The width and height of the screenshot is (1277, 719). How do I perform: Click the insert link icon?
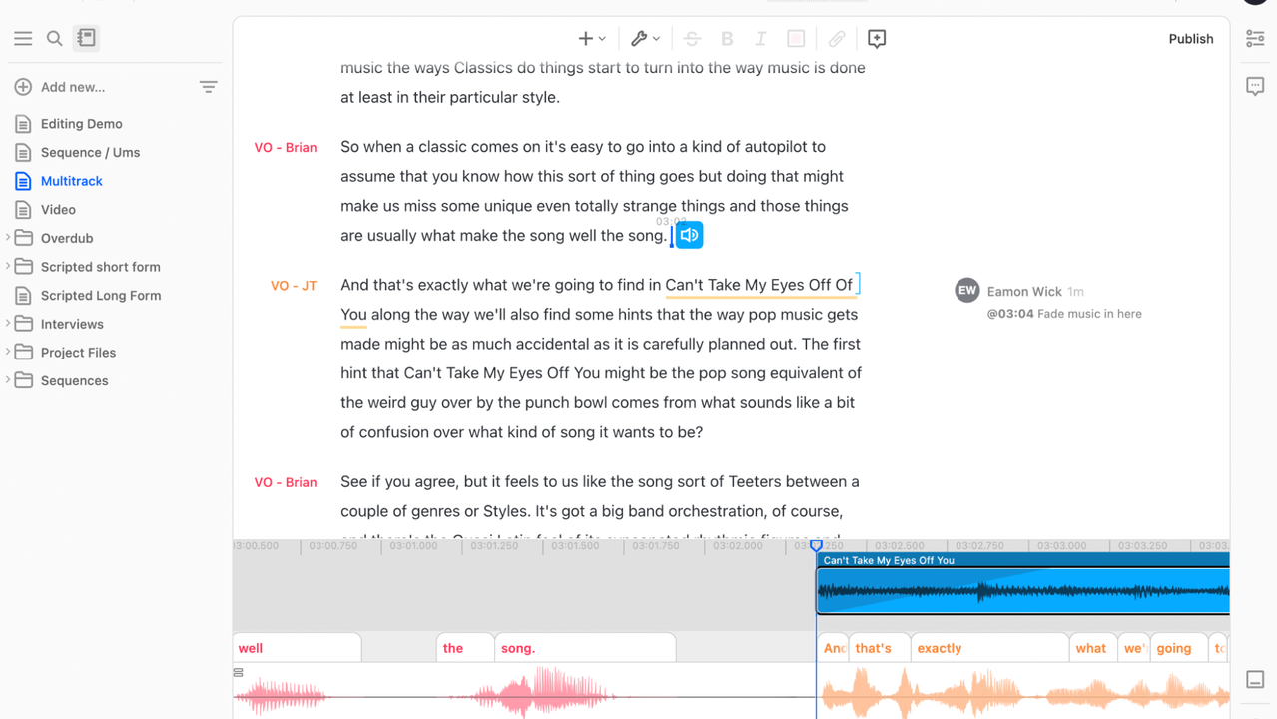pos(837,39)
